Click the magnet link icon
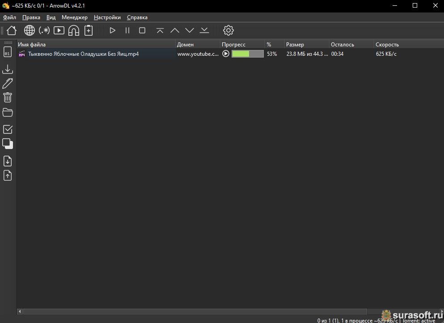Screen dimensions: 444x323 point(74,30)
